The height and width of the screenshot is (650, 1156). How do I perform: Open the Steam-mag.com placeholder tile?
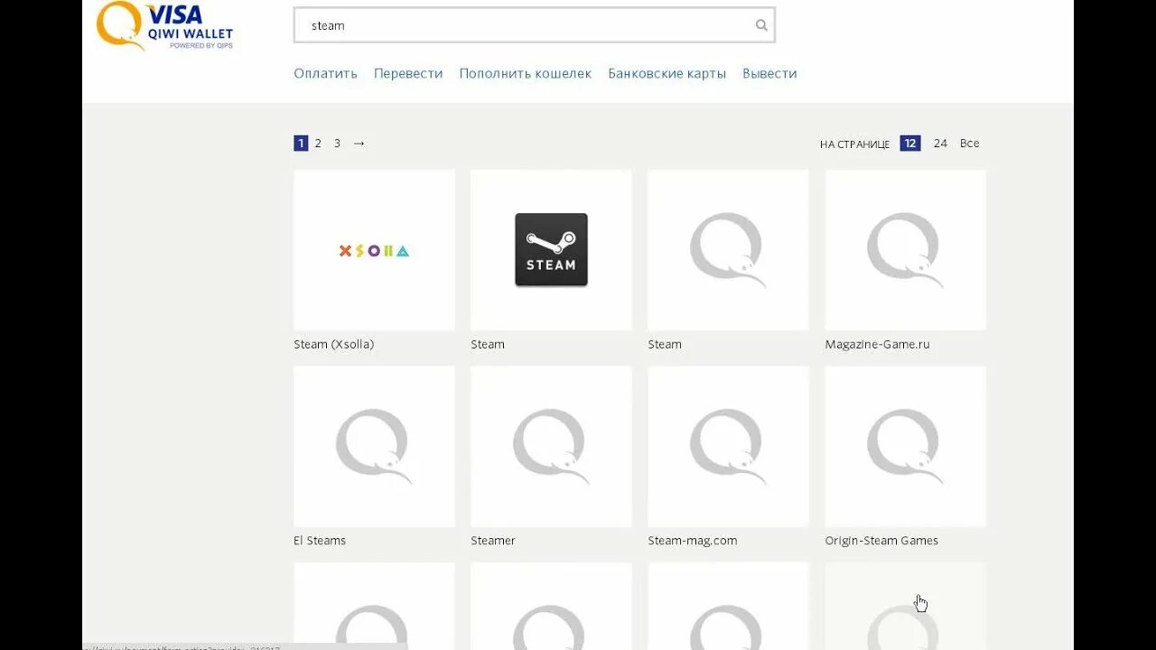pos(728,446)
